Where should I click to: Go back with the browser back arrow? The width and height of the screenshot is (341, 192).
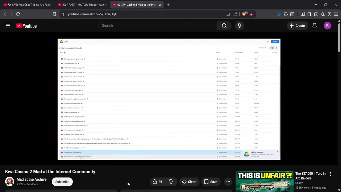[5, 14]
